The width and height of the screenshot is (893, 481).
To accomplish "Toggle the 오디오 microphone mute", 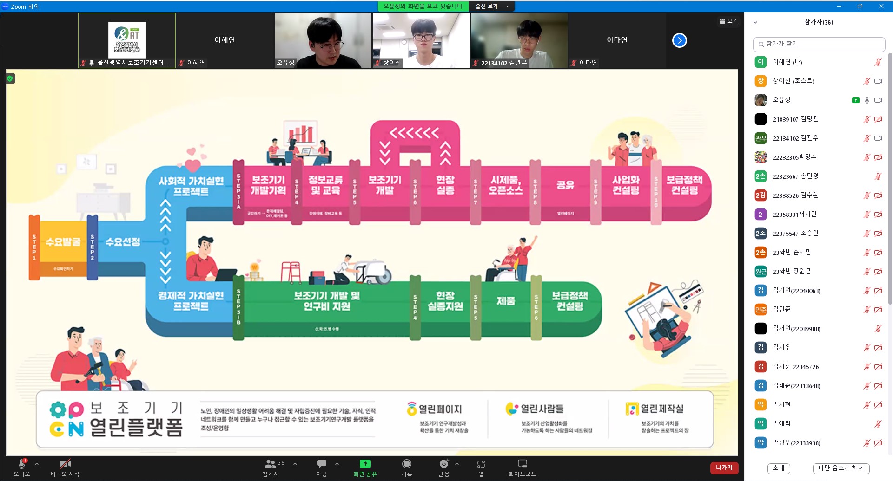I will coord(22,464).
